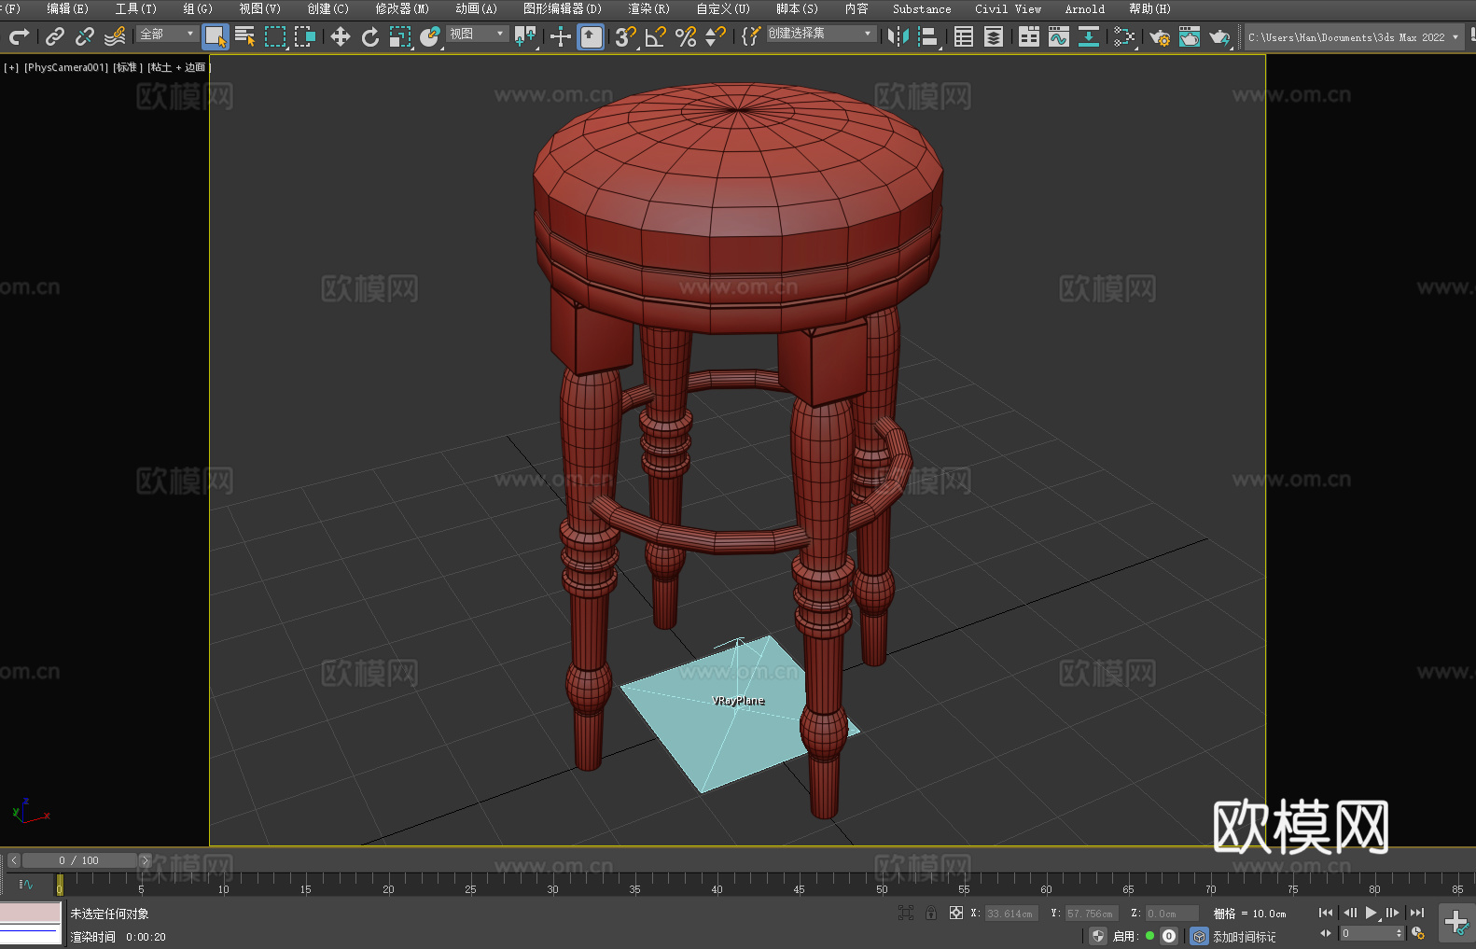Toggle Window/Crossing selection mode
Screen dimensions: 1476x949
(305, 36)
